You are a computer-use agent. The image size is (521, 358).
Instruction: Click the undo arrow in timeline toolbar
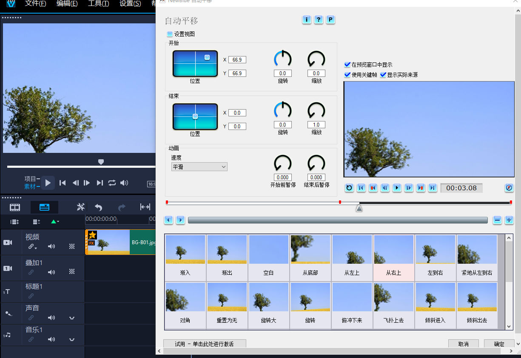(98, 207)
